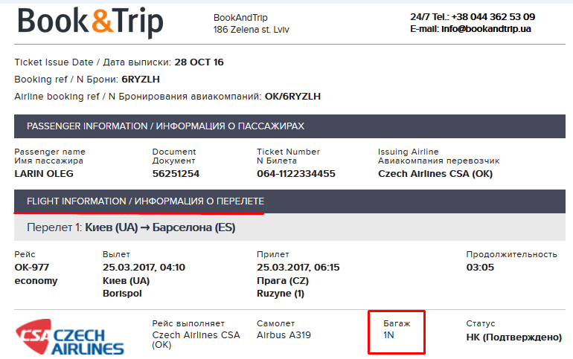573x359 pixels.
Task: Click the Czech Airlines CSA logo
Action: coord(70,337)
